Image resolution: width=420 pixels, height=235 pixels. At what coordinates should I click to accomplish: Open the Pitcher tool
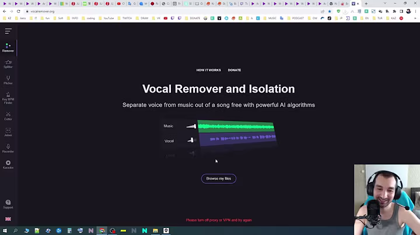(x=8, y=80)
